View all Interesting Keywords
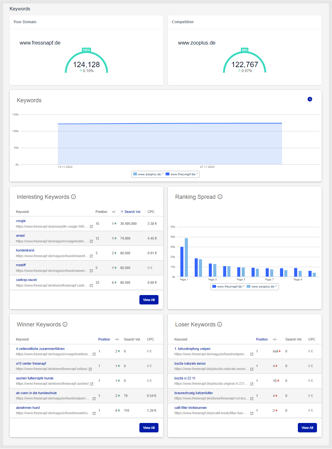The height and width of the screenshot is (449, 332). click(149, 300)
